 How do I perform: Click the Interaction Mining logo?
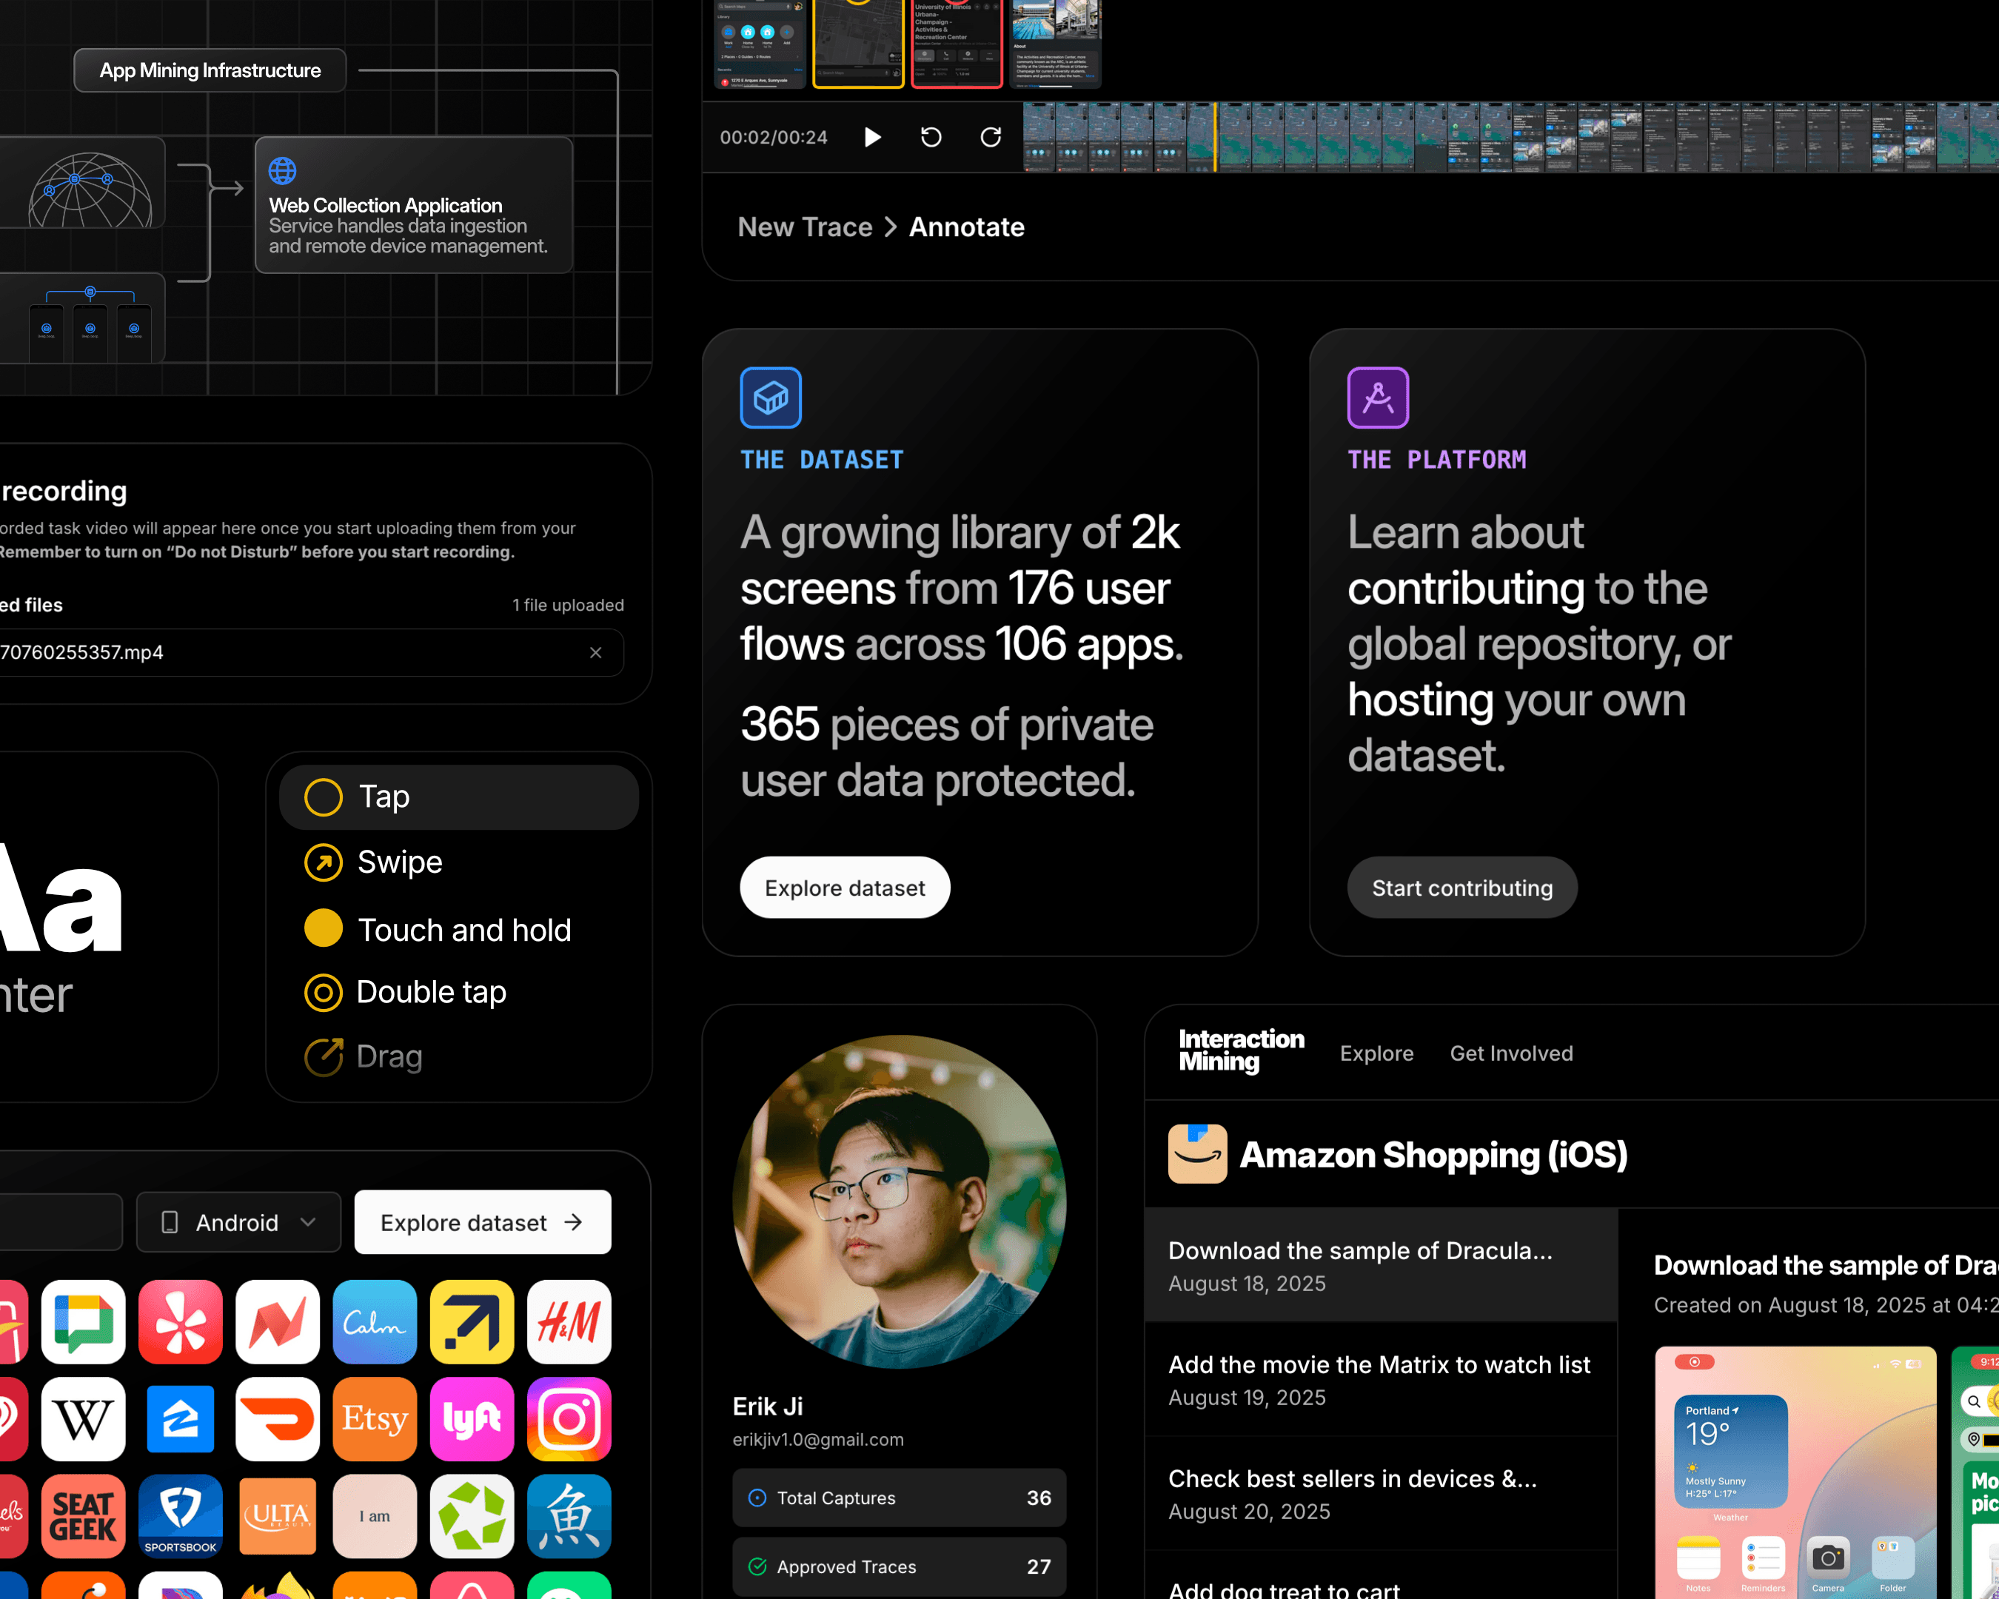[x=1241, y=1051]
